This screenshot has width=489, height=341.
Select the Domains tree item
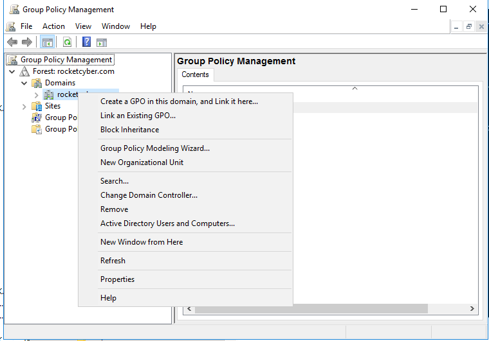coord(60,83)
